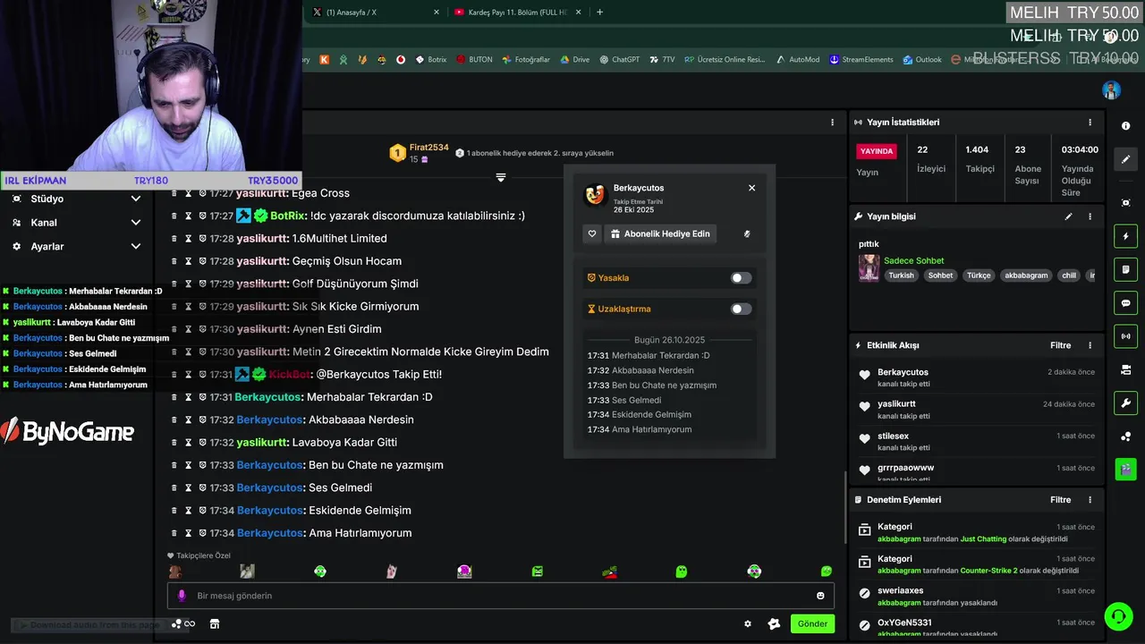Image resolution: width=1145 pixels, height=644 pixels.
Task: Click the chat bubble icon in right toolbar
Action: 1126,303
